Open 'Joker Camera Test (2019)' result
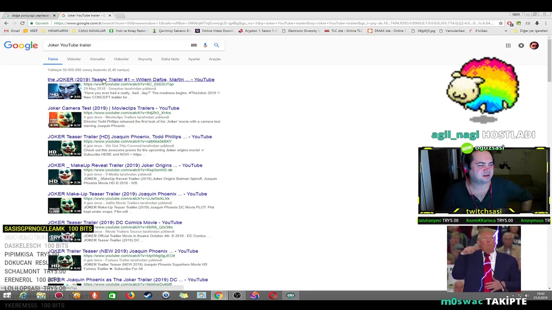Screen dimensions: 552x310 coord(113,108)
